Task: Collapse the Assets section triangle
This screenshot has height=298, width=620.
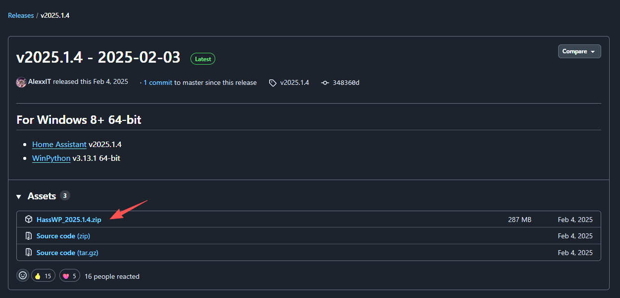Action: pos(19,197)
